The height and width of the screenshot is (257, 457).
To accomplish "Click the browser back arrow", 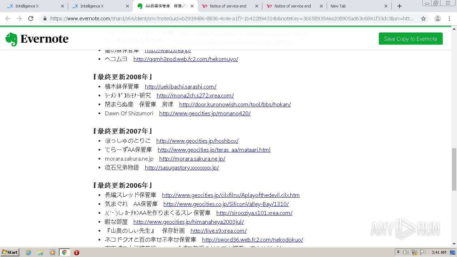I will pos(8,19).
